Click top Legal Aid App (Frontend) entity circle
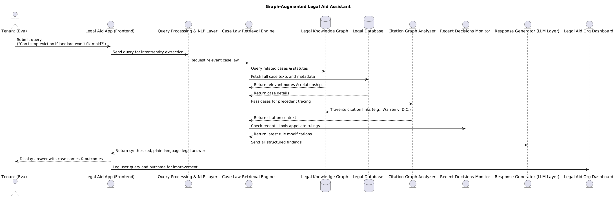This screenshot has height=197, width=615. [x=110, y=25]
